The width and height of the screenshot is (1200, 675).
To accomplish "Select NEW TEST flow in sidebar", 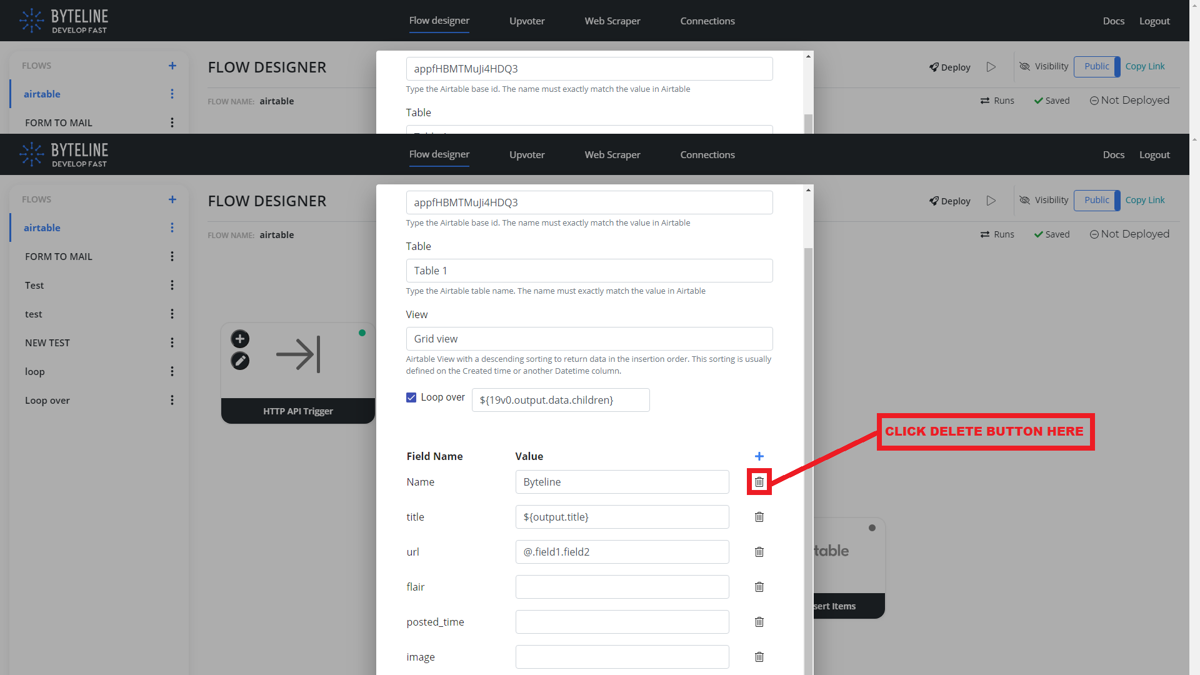I will (x=47, y=342).
